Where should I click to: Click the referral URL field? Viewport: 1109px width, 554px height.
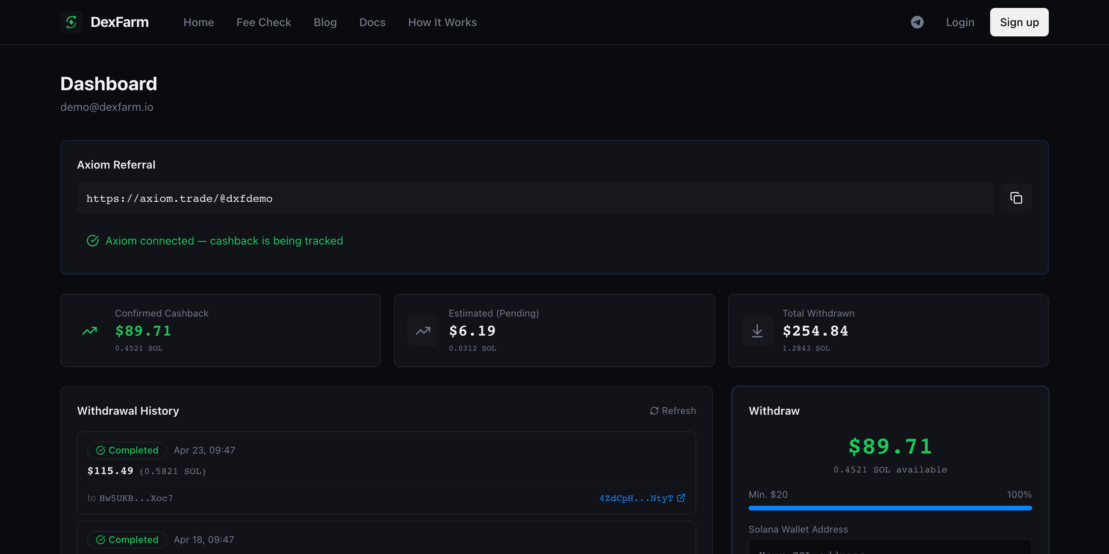point(535,198)
